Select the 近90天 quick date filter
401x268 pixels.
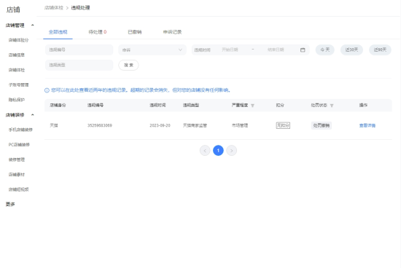coord(380,50)
